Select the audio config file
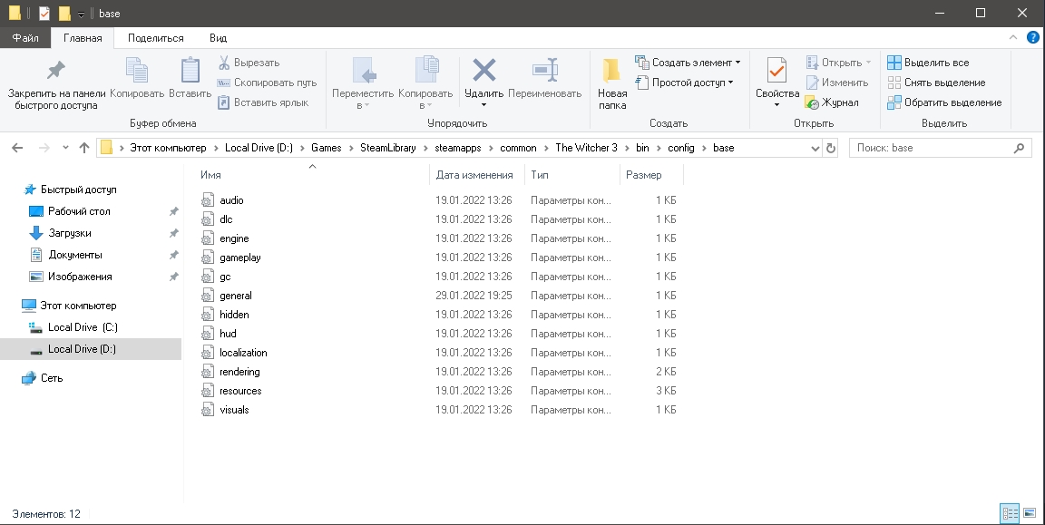Screen dimensions: 1045x525 point(231,199)
